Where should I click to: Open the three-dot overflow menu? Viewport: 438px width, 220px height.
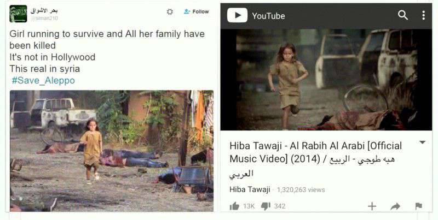423,15
